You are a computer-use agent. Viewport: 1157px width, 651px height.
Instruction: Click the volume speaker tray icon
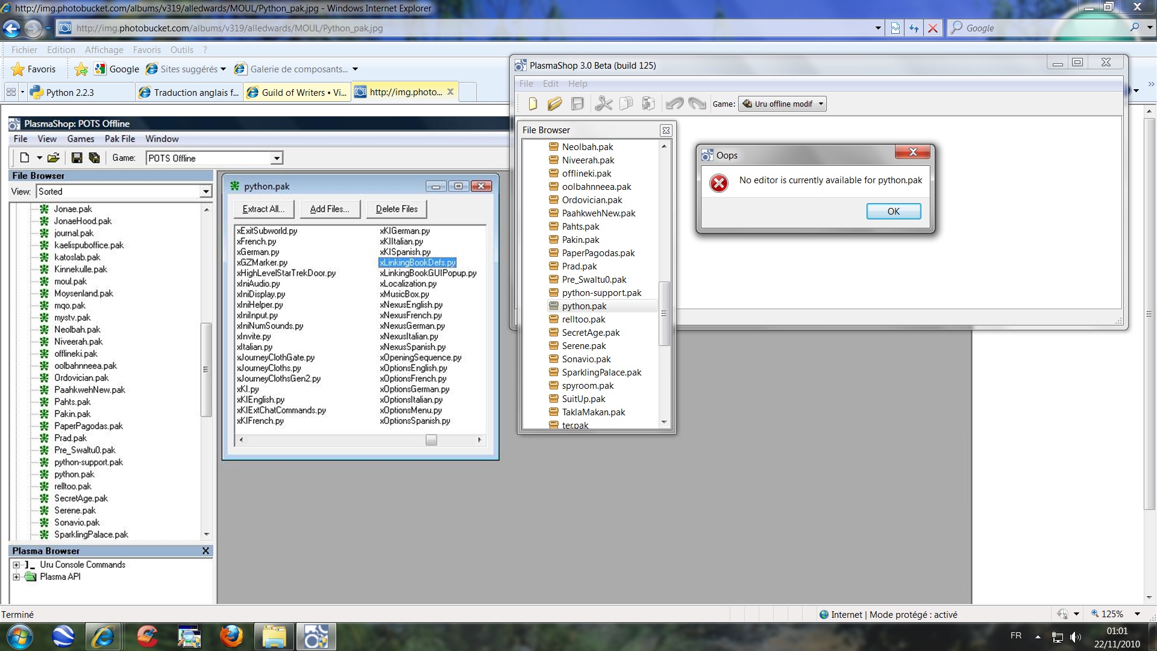coord(1076,637)
